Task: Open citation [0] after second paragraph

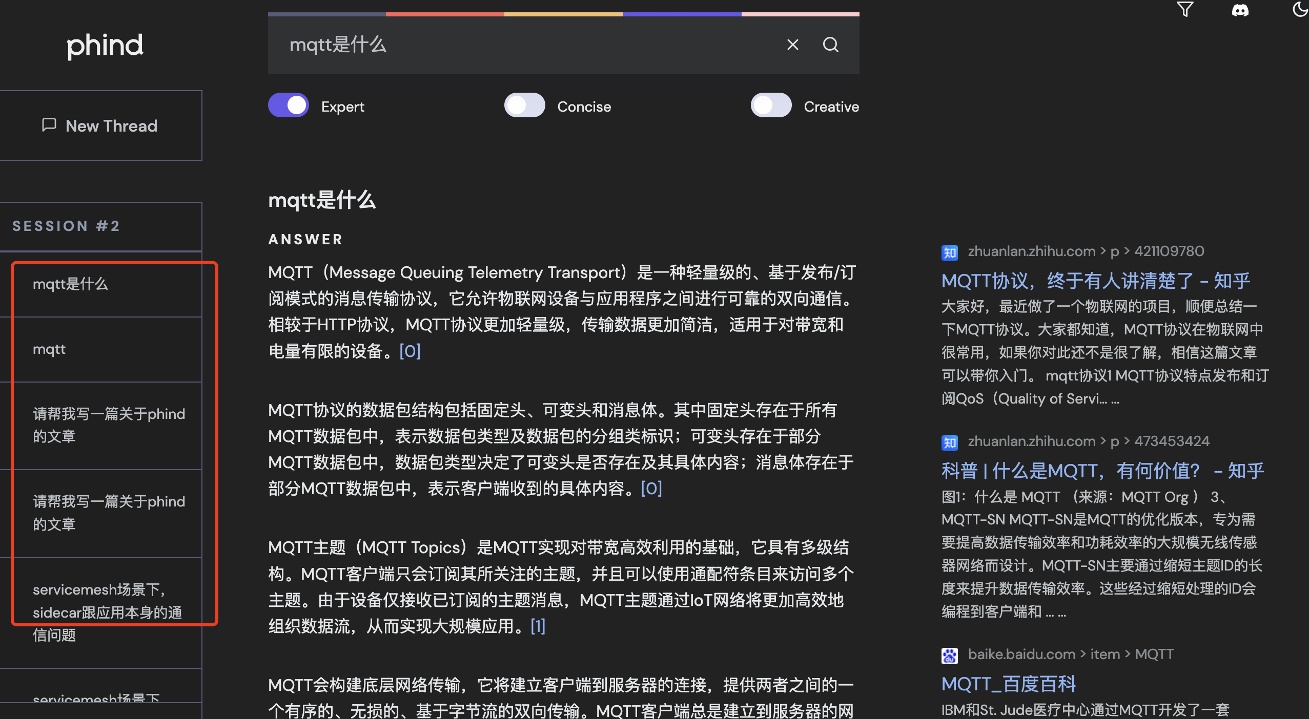Action: click(x=651, y=489)
